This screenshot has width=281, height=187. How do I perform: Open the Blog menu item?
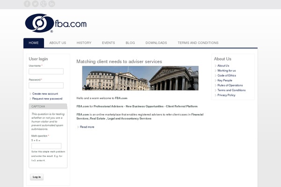[x=130, y=43]
